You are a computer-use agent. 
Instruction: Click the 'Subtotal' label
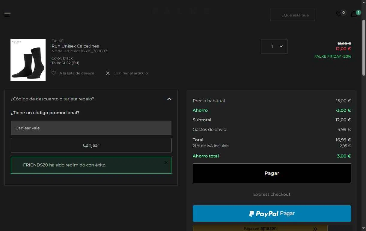202,120
